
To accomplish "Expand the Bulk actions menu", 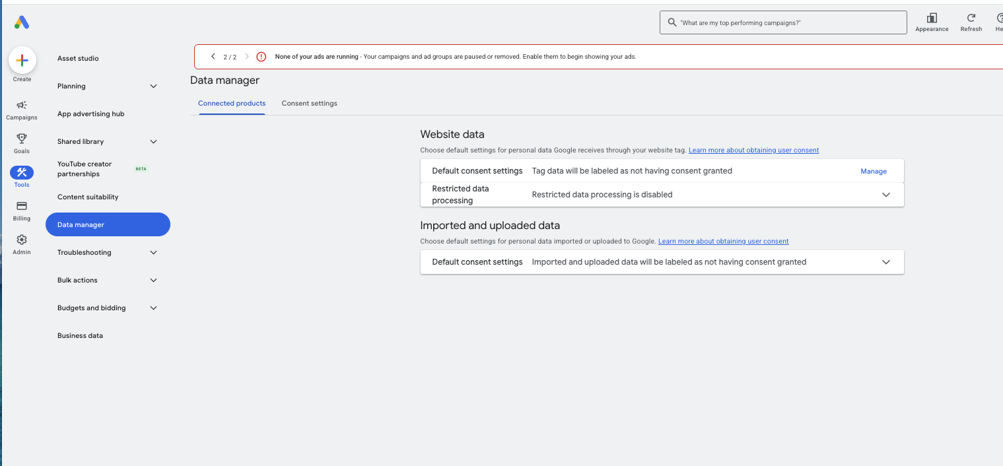I will 154,281.
